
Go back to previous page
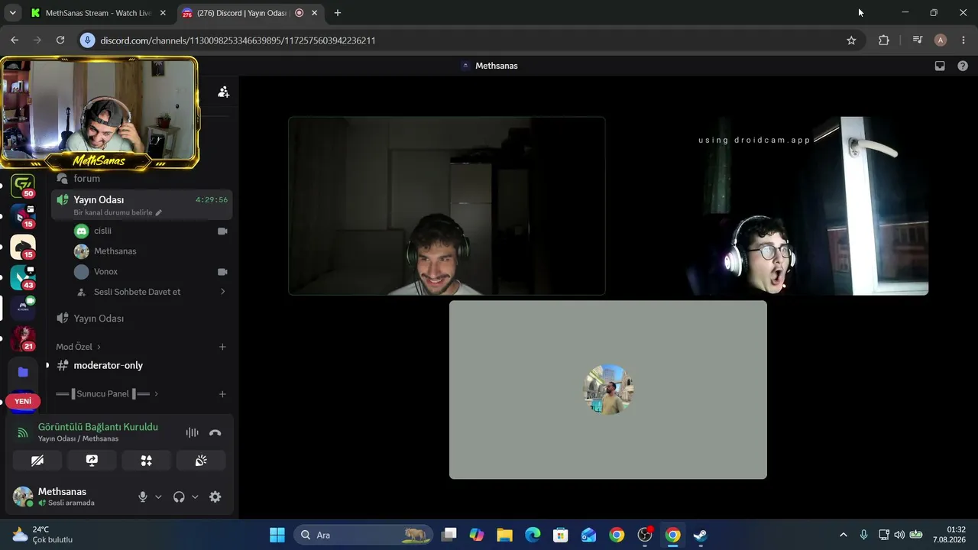15,40
